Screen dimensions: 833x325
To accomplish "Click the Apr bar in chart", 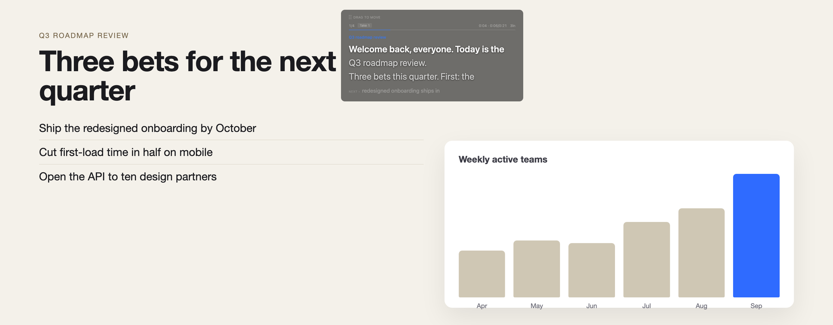I will 482,274.
